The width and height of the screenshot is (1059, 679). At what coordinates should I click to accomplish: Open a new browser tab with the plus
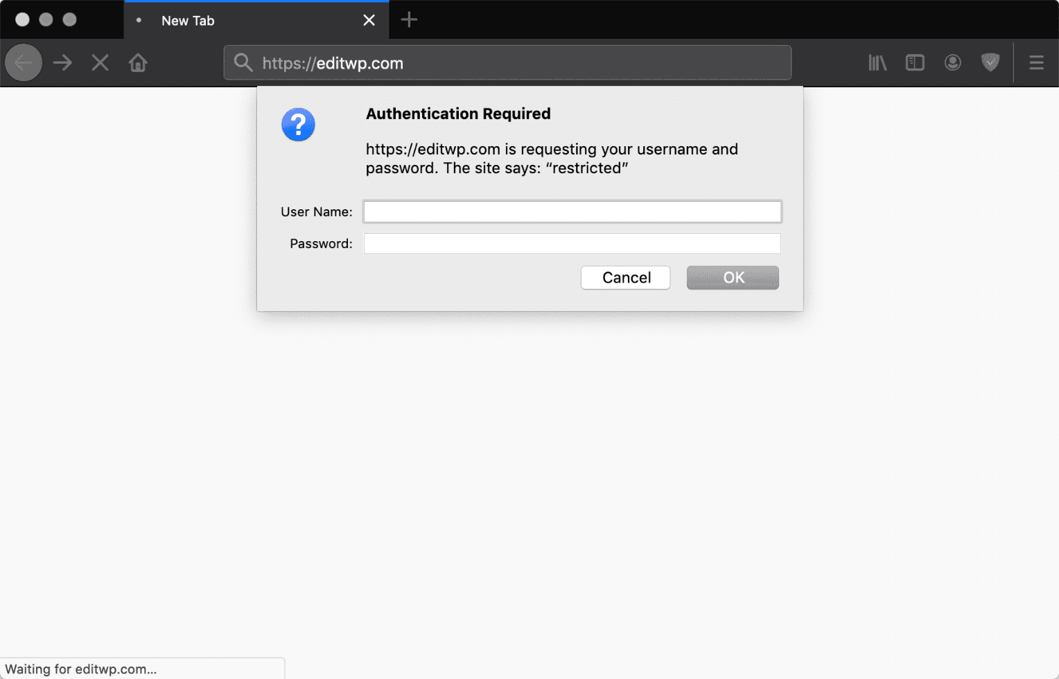408,20
